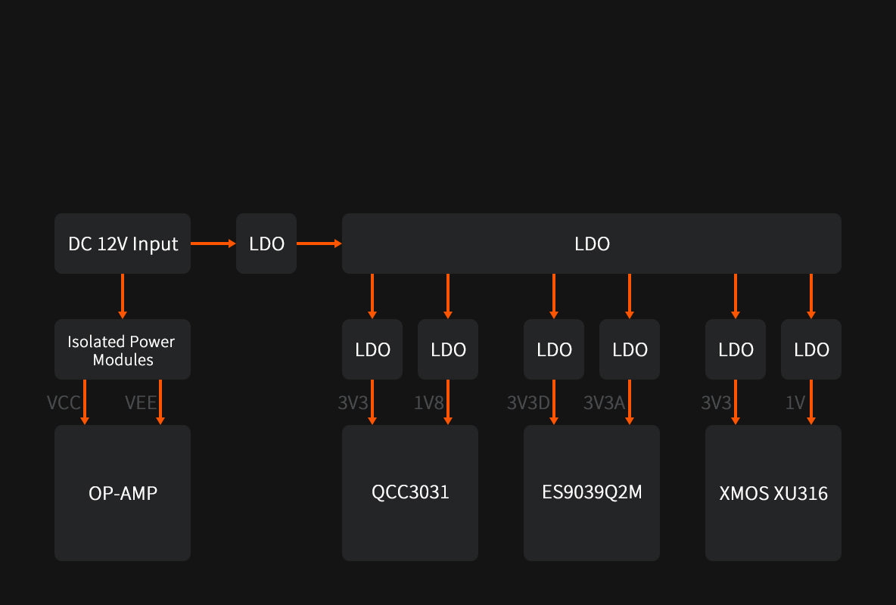This screenshot has width=896, height=605.
Task: Select the LDO supplying 3V3 to XMOS XU316
Action: (x=736, y=349)
